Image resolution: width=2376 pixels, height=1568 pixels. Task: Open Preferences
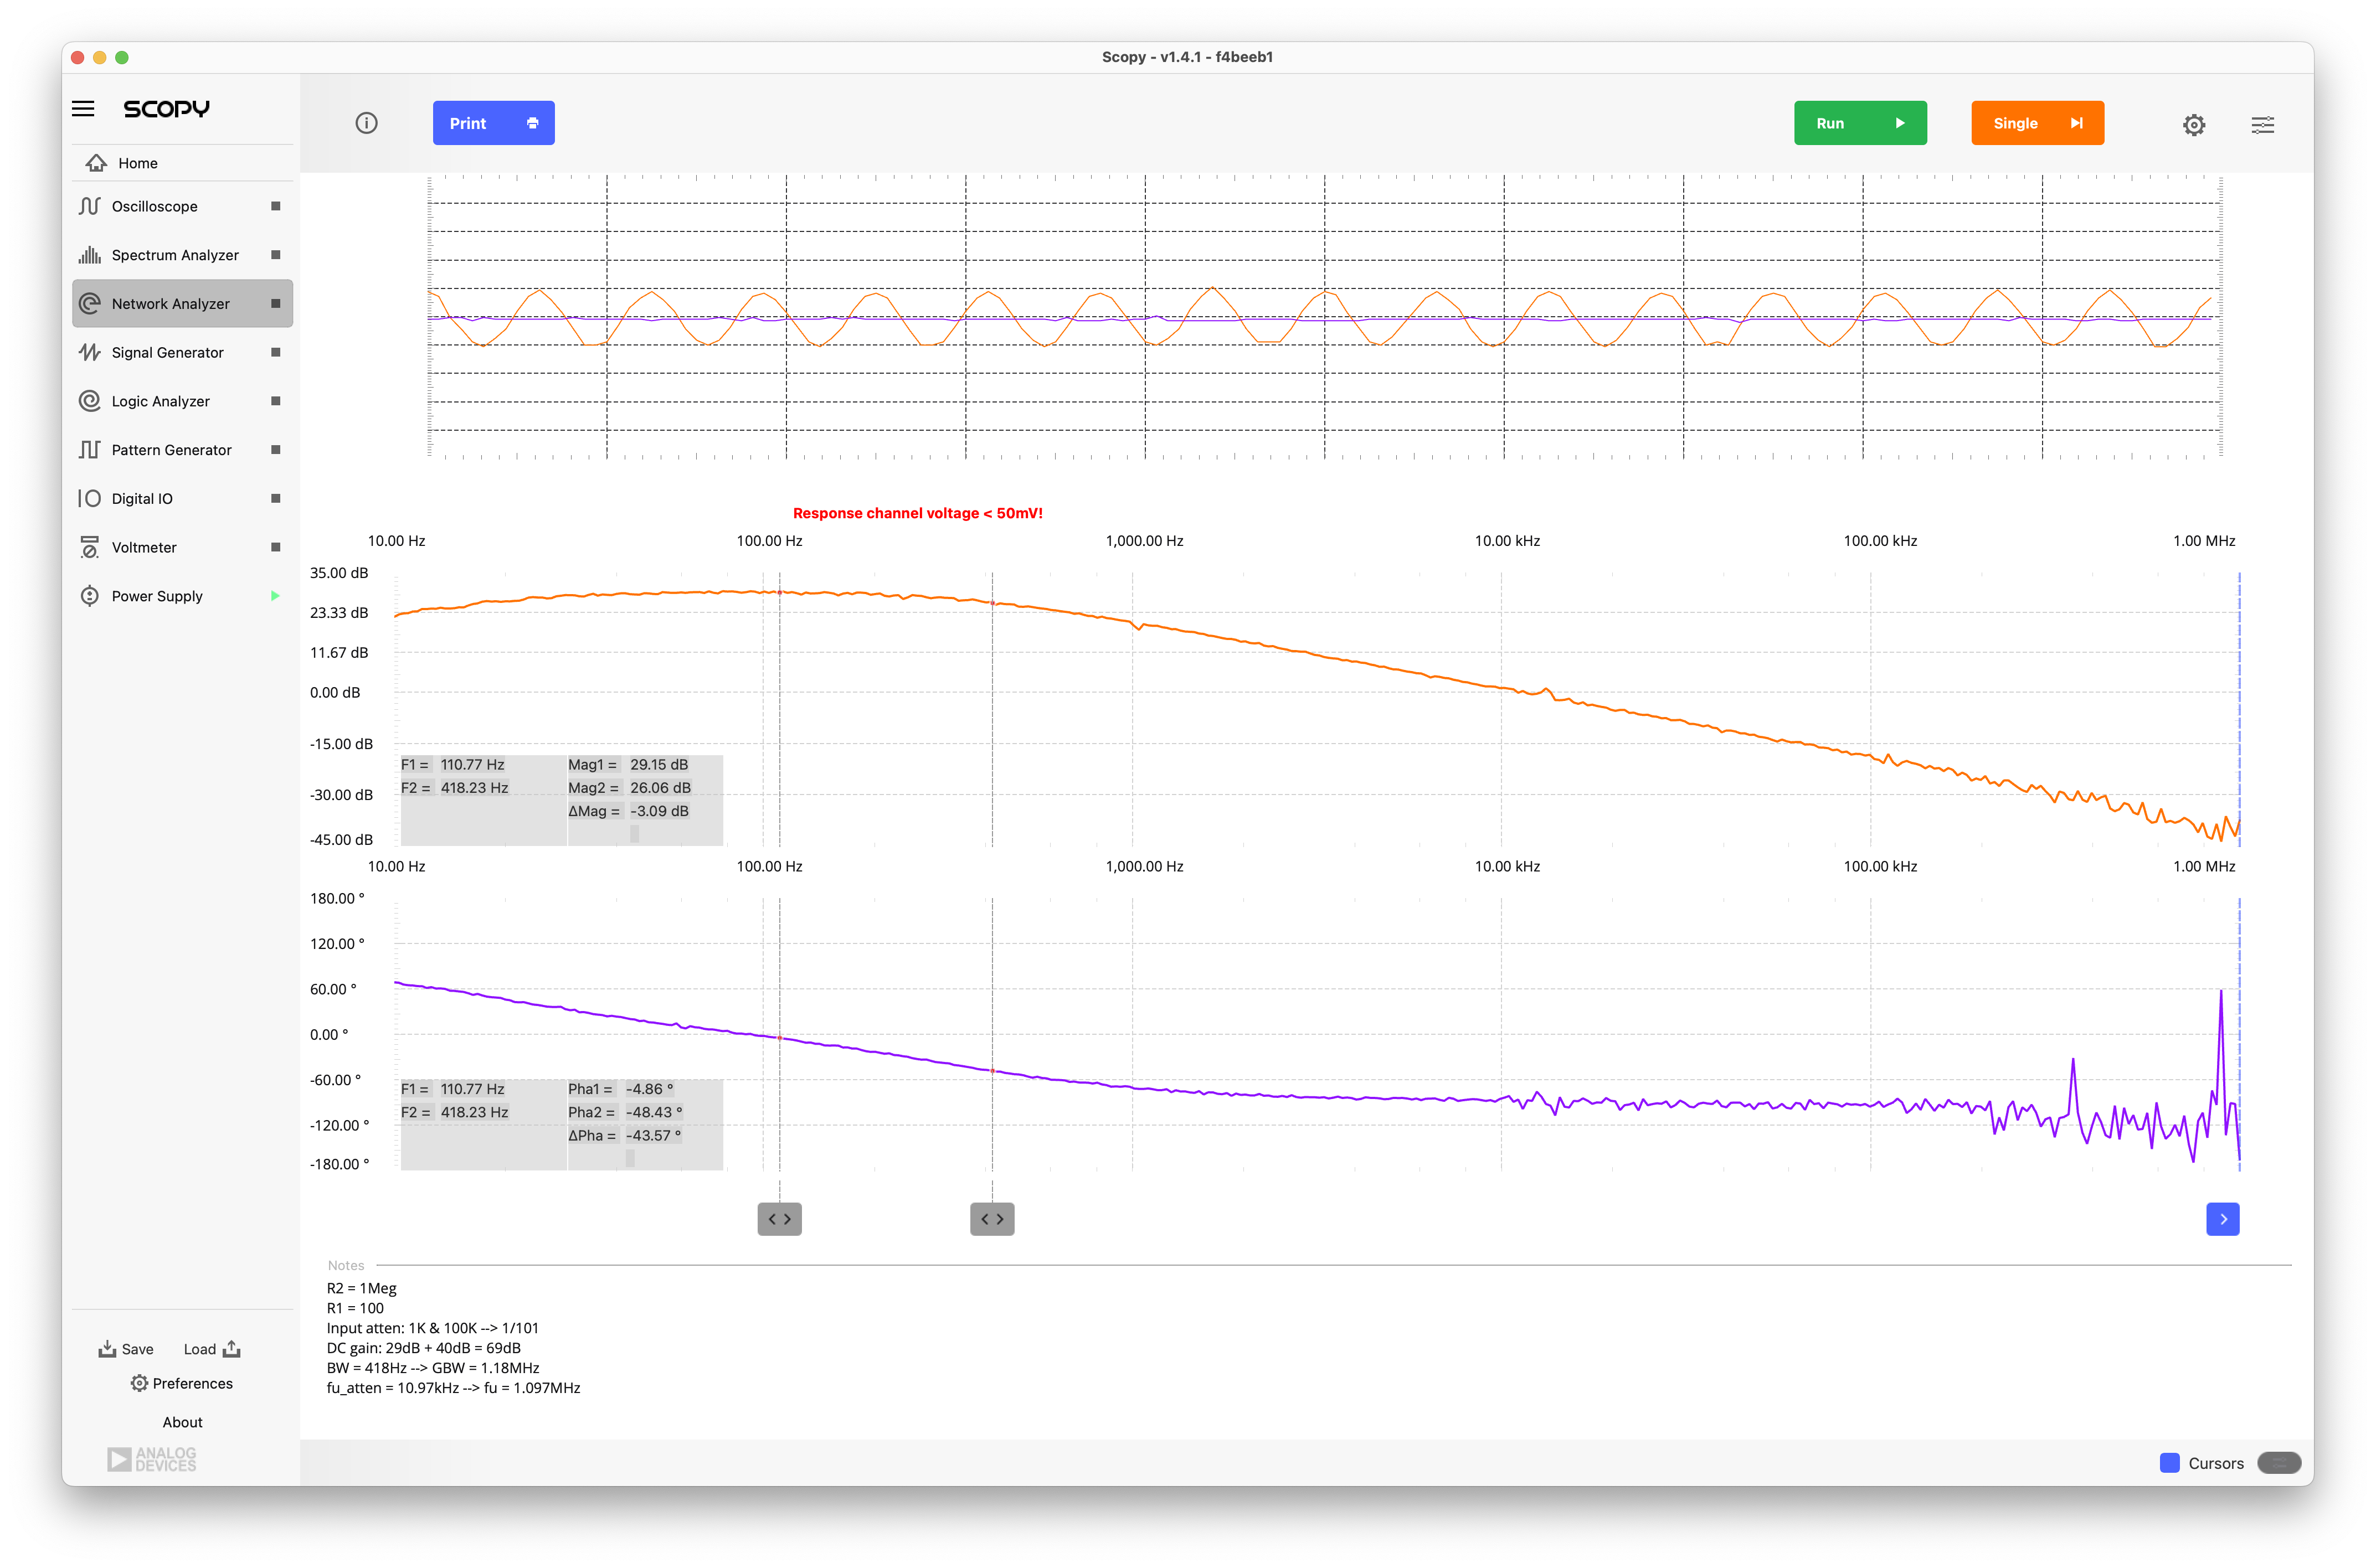pyautogui.click(x=182, y=1383)
